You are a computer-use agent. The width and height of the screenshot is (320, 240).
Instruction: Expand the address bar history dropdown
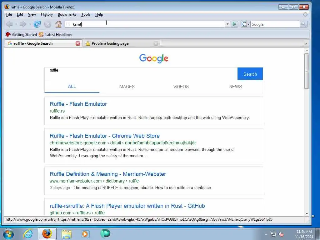[x=227, y=24]
